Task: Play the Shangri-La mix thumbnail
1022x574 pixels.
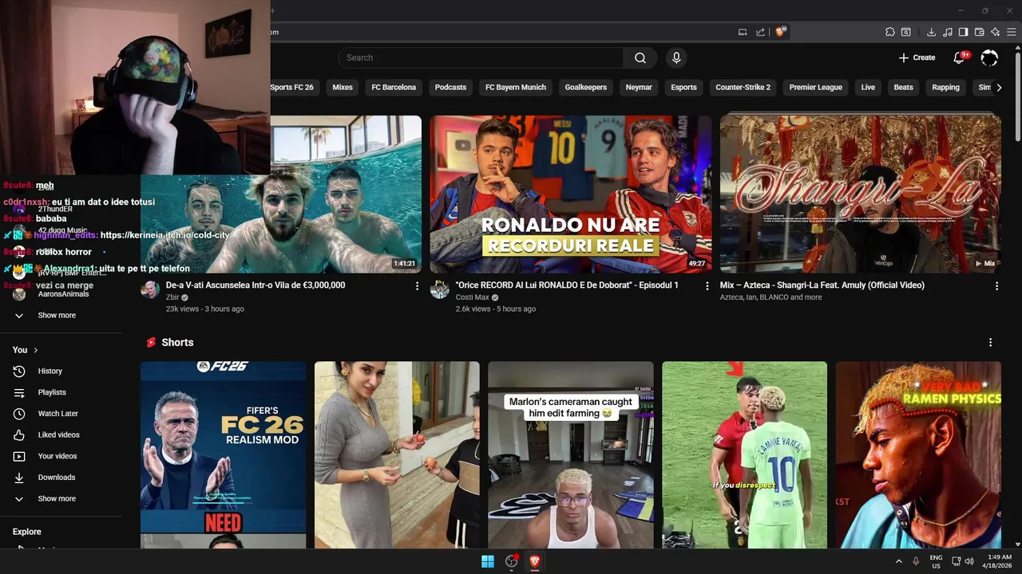Action: (x=861, y=195)
